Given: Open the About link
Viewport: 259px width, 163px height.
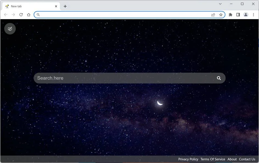Looking at the screenshot, I should coord(232,159).
